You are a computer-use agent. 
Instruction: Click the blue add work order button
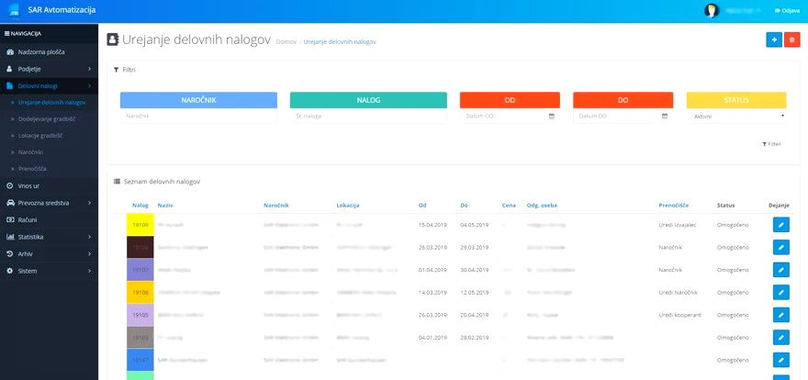point(774,39)
